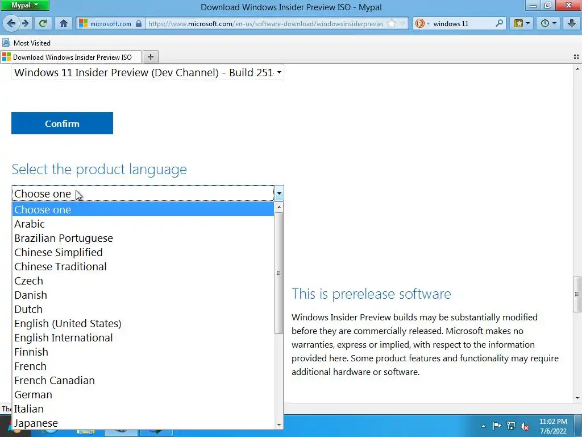The width and height of the screenshot is (582, 437).
Task: Open the taskbar clock and date
Action: 553,426
